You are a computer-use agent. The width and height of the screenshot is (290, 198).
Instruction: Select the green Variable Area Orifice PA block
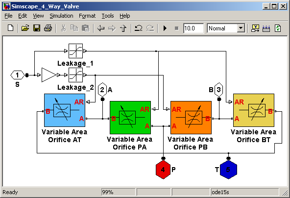click(130, 118)
